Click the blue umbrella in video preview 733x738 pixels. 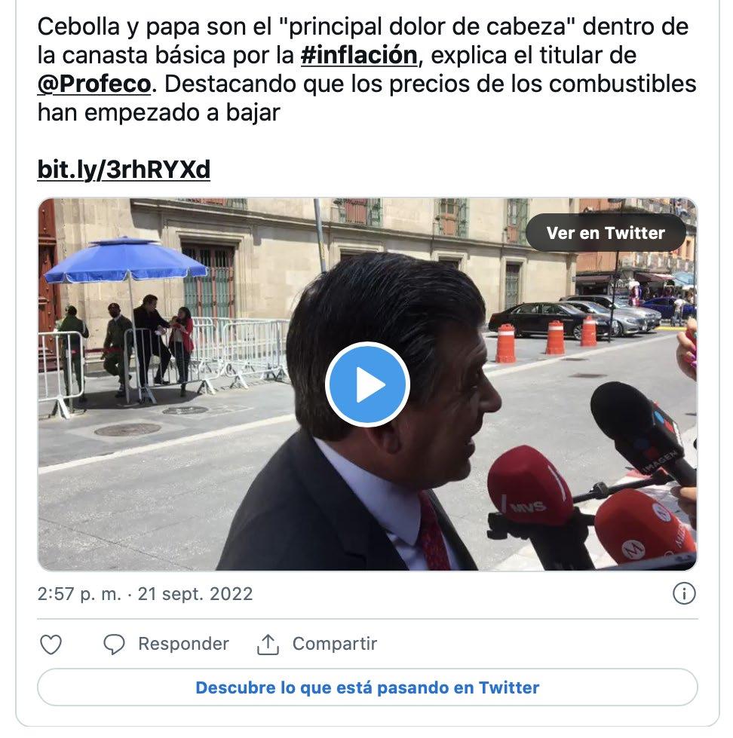point(125,260)
